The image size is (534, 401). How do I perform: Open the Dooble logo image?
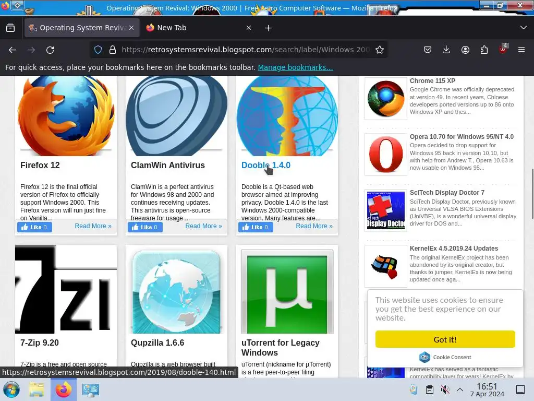(x=287, y=115)
